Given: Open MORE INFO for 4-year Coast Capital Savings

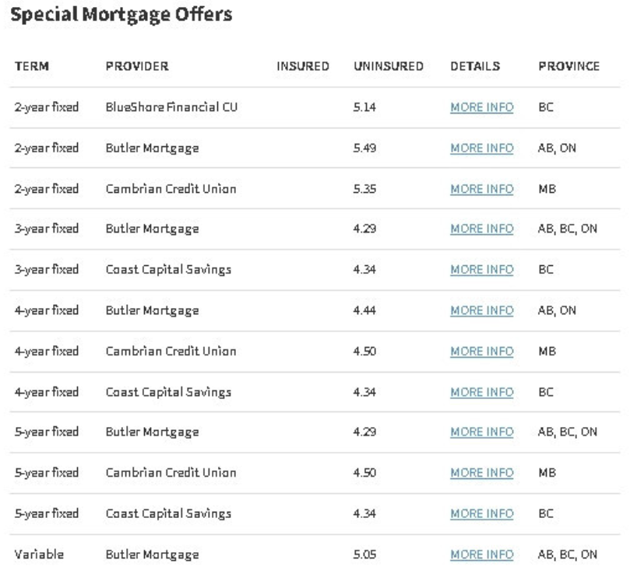Looking at the screenshot, I should 482,392.
